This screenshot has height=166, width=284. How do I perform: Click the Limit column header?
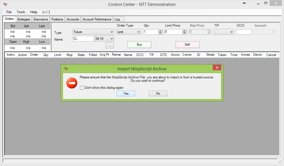(58, 55)
